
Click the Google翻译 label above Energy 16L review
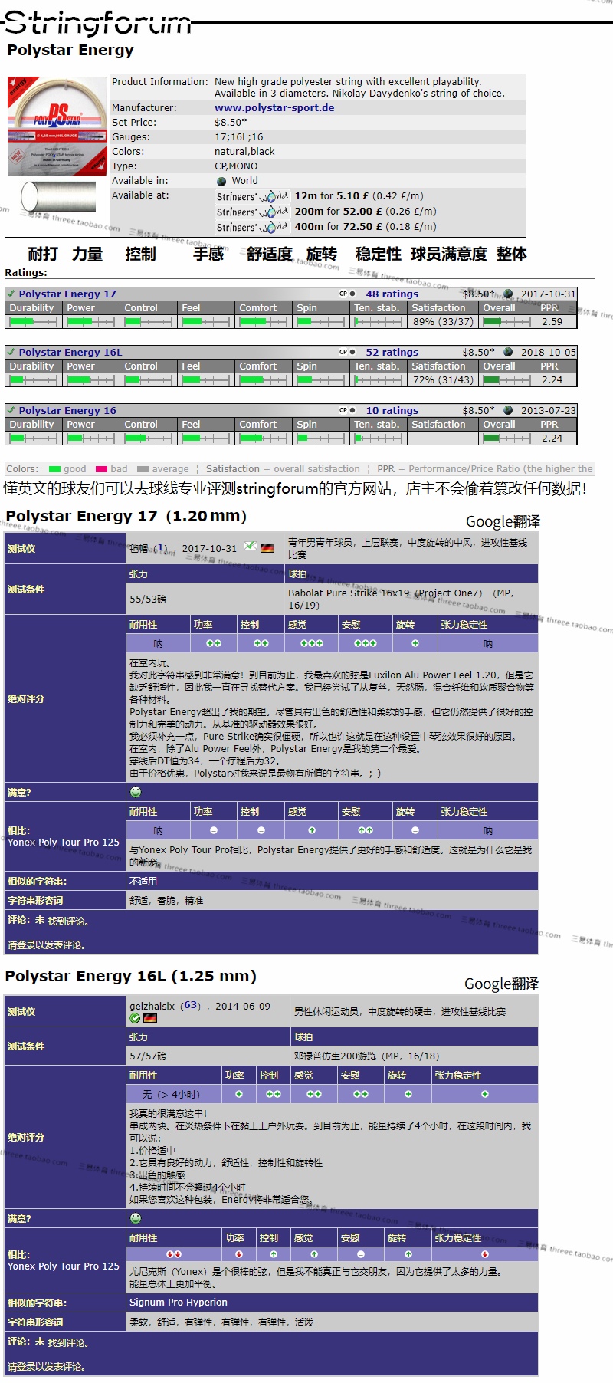501,984
